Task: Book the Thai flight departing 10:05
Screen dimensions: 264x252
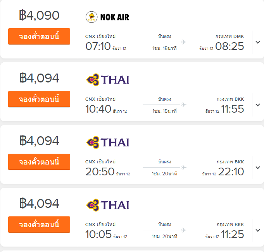Action: point(39,225)
